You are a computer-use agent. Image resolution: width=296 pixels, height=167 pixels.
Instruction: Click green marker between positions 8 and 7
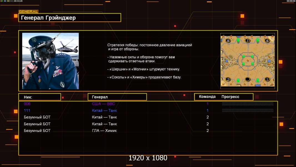click(x=238, y=40)
